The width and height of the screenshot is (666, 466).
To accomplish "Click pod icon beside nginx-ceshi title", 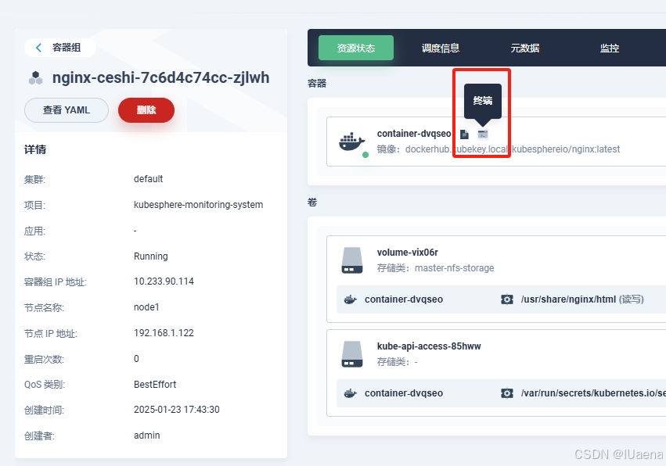I will coord(36,78).
